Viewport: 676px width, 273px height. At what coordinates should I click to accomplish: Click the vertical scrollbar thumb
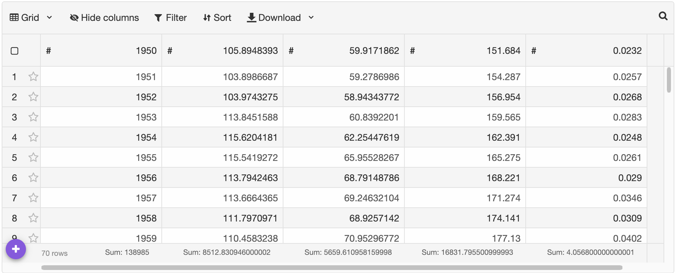point(669,80)
